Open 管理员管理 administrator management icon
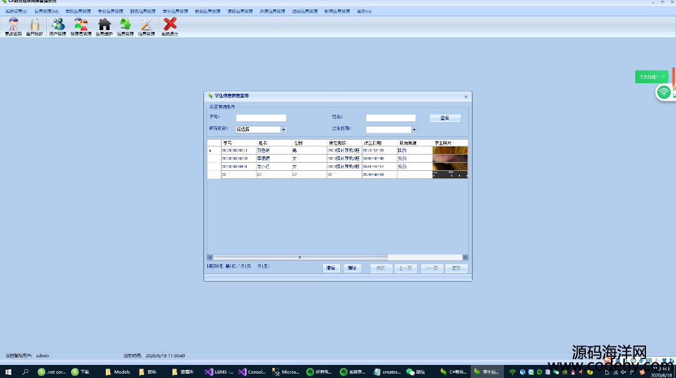676x378 pixels. 81,26
